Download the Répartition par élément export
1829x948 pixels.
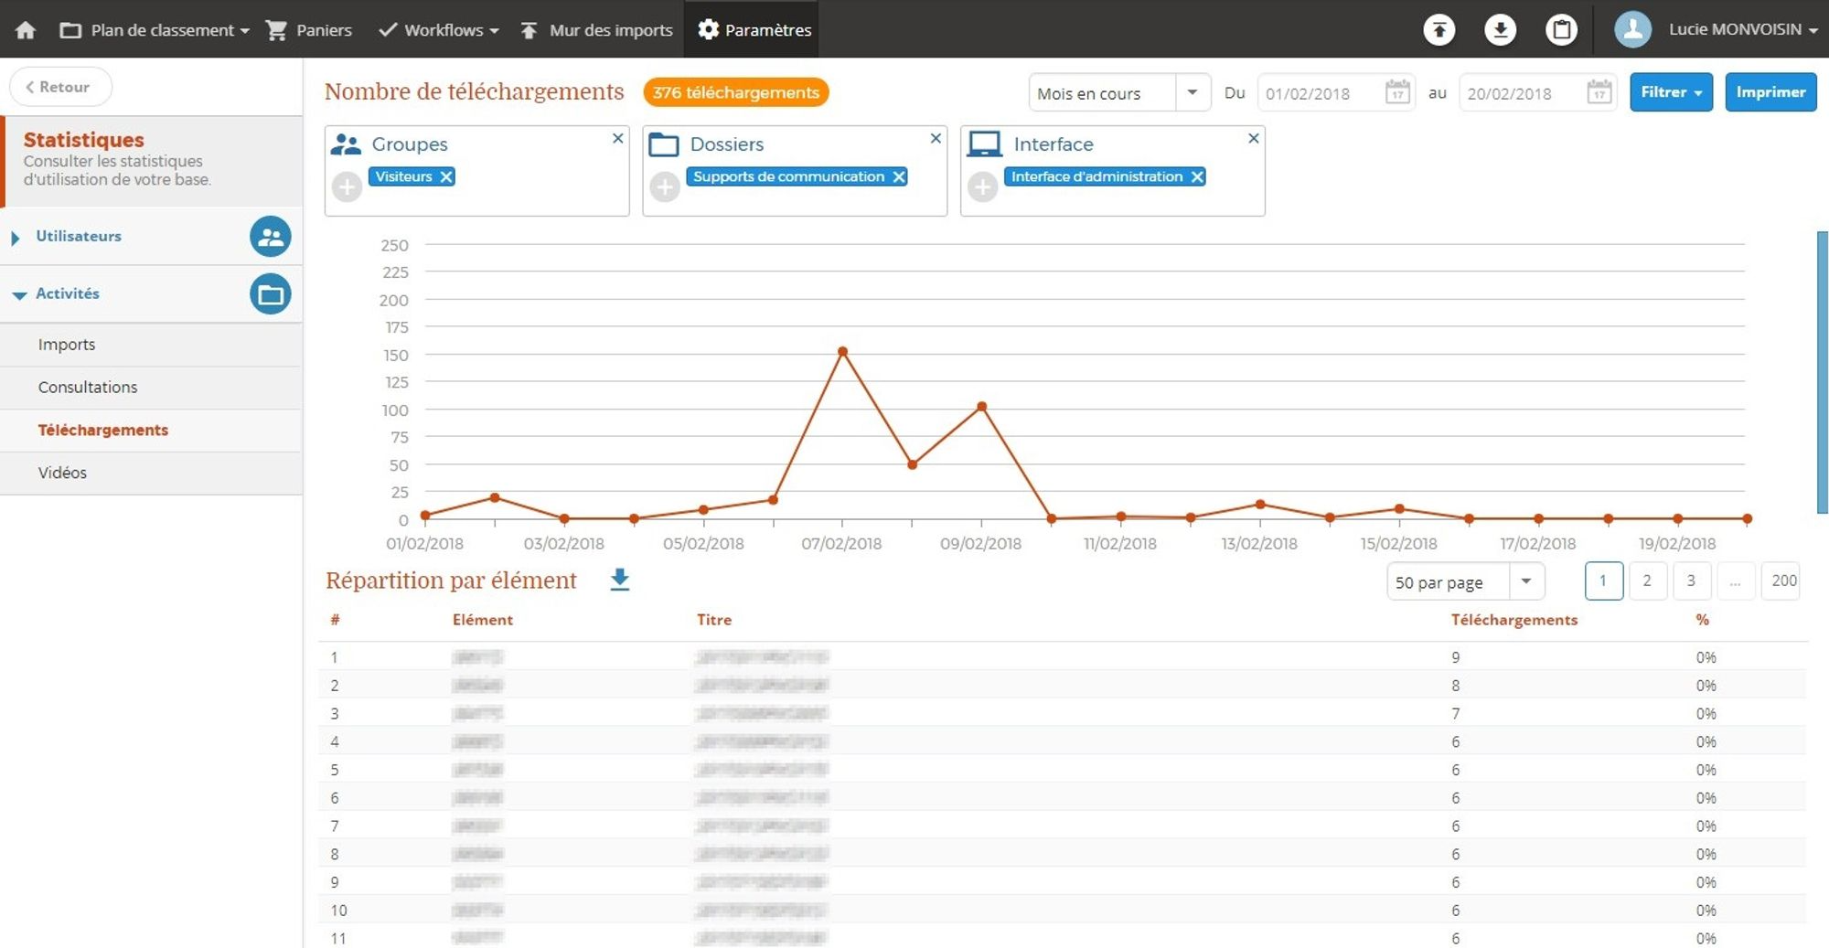[620, 580]
